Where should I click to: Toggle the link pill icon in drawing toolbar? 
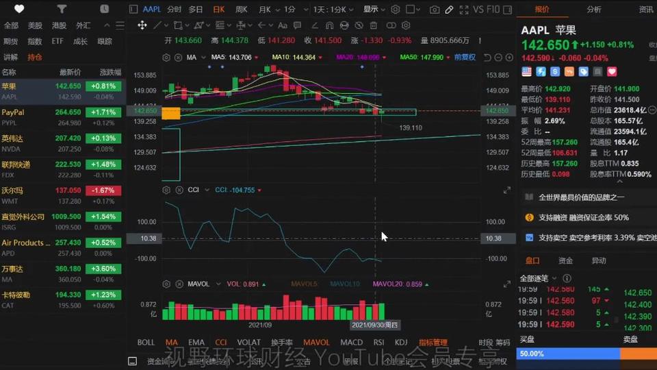(x=391, y=25)
